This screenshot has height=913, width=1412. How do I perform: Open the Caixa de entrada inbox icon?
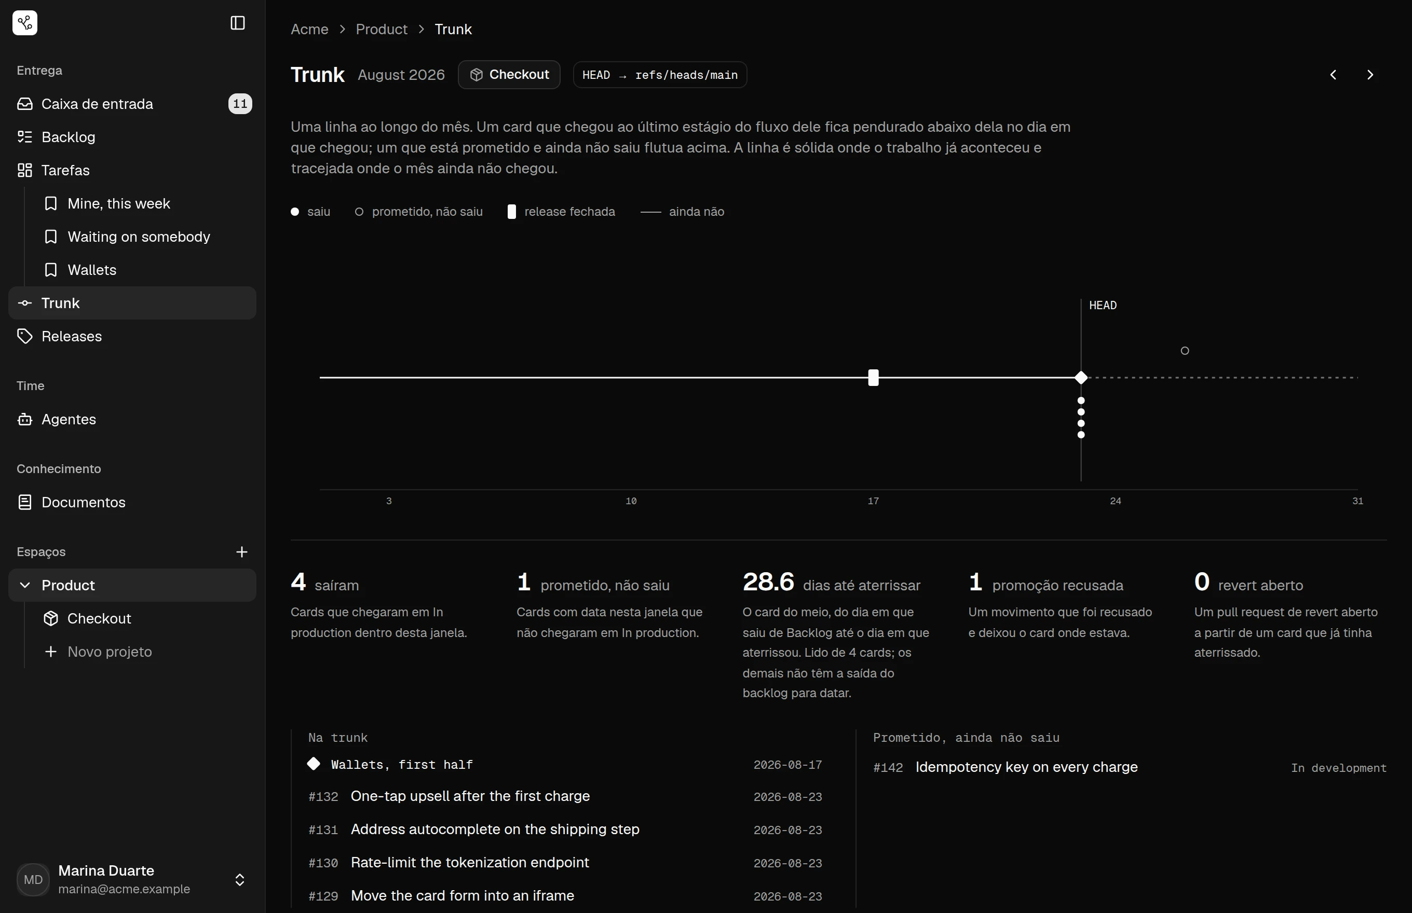25,104
